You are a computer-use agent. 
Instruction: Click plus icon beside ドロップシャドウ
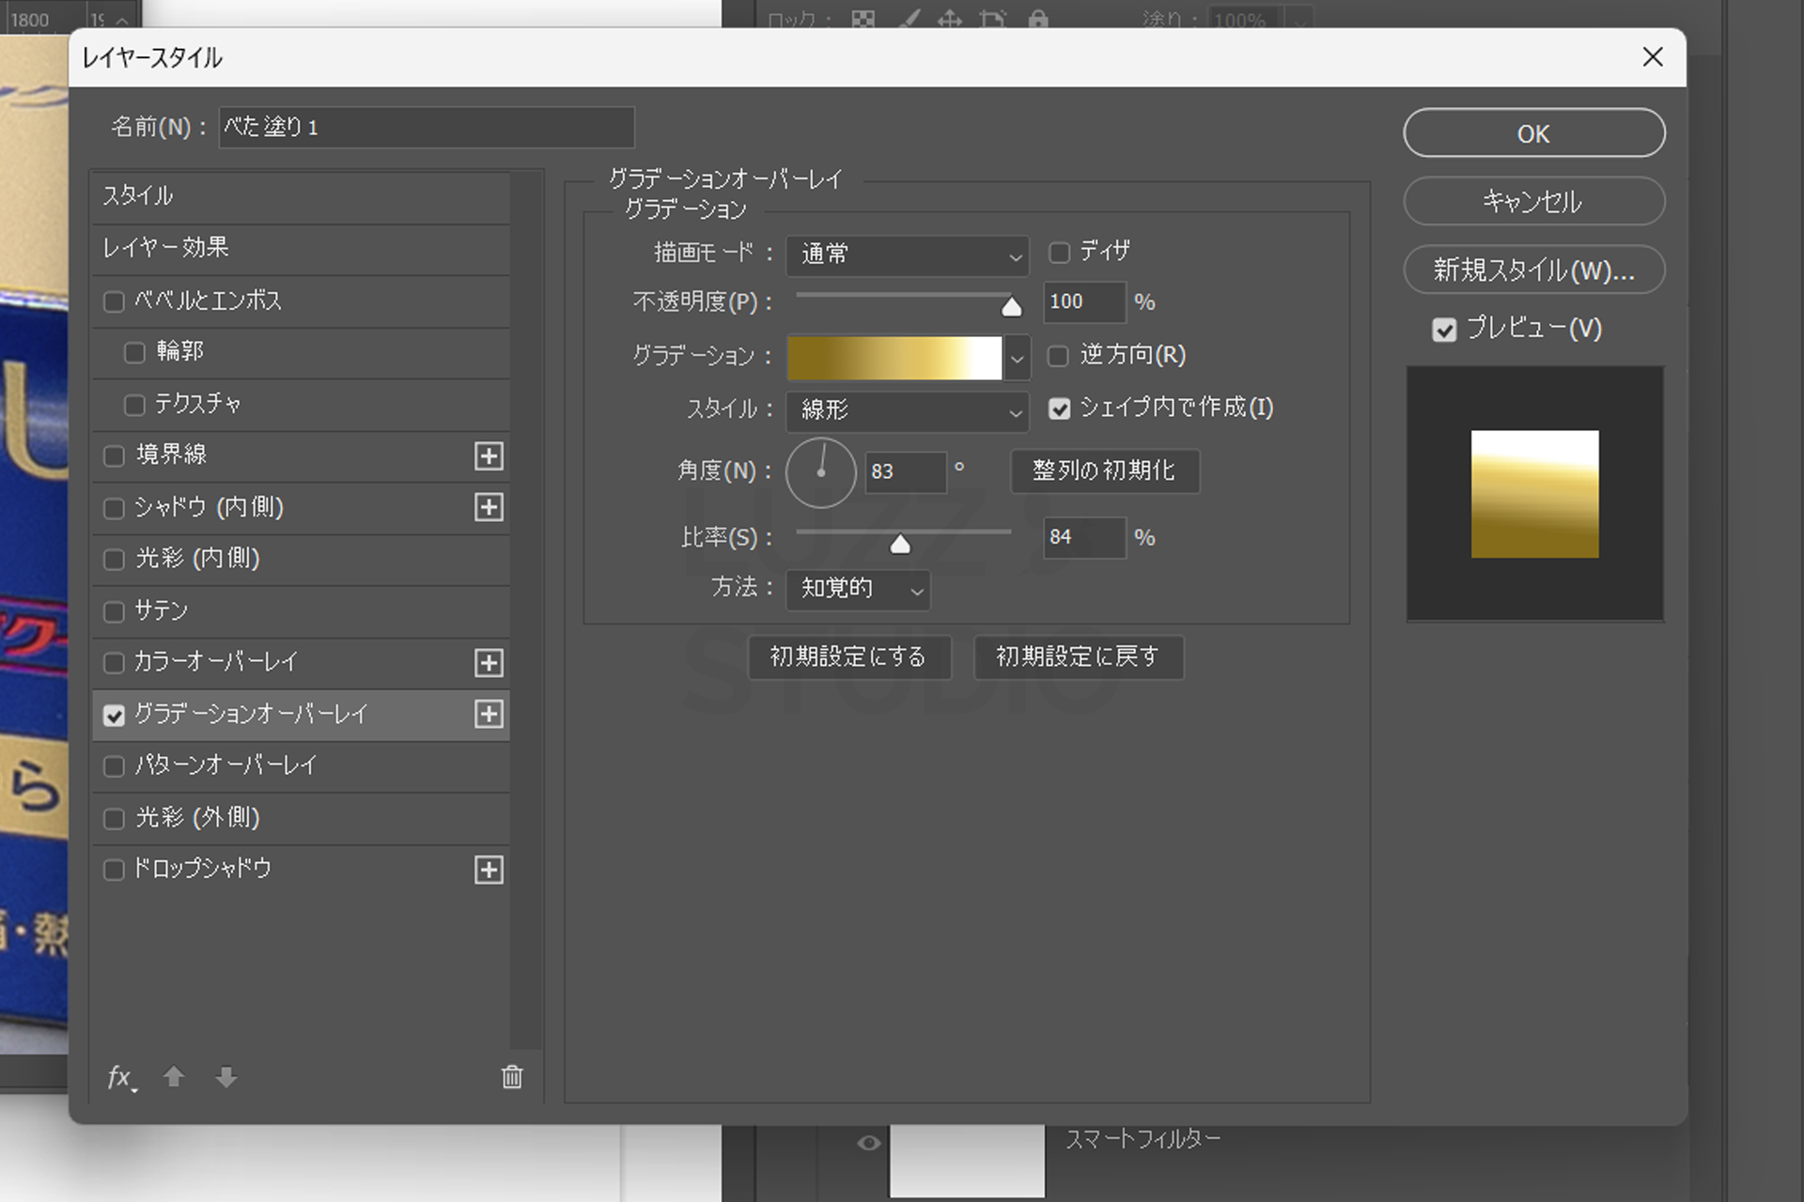(489, 870)
